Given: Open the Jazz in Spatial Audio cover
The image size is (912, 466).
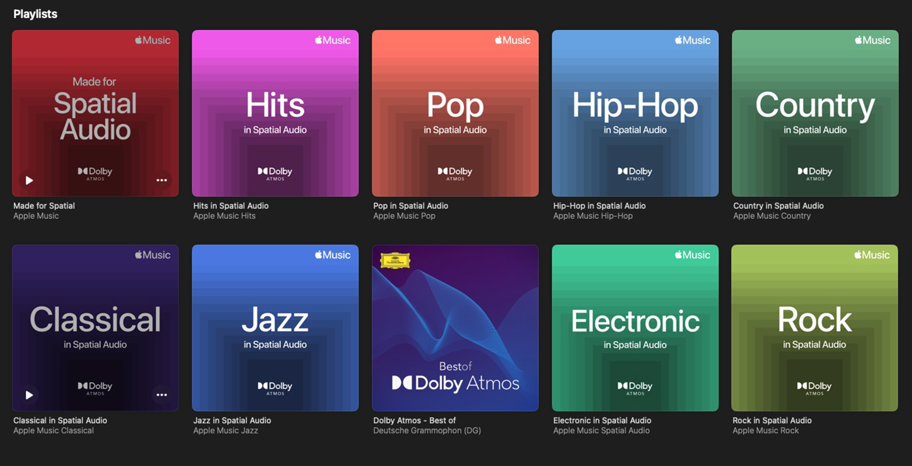Looking at the screenshot, I should pos(275,328).
